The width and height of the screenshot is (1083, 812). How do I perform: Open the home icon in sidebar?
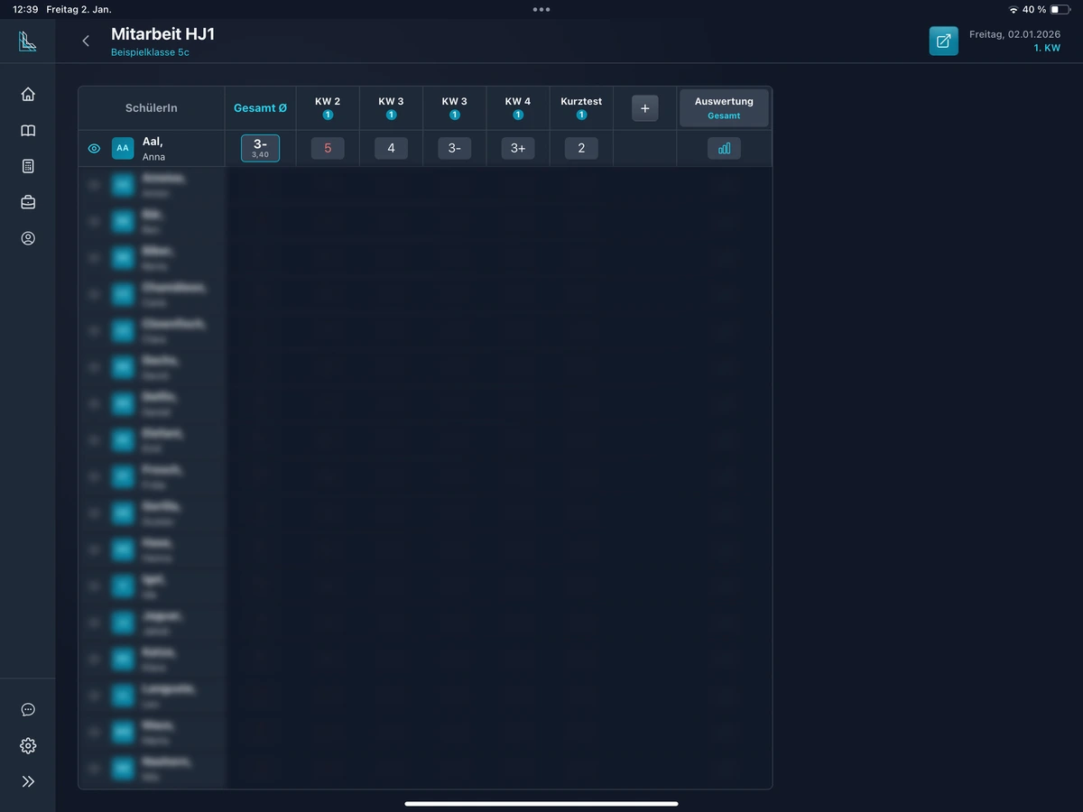pos(28,94)
